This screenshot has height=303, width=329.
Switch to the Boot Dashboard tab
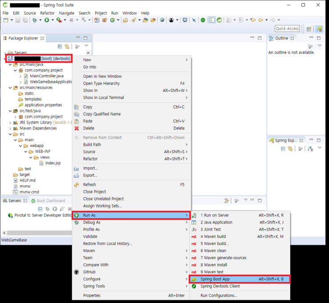(x=50, y=201)
